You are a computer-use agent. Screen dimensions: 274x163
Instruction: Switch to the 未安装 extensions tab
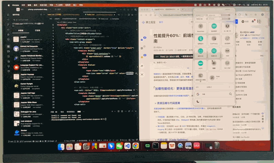click(x=21, y=30)
